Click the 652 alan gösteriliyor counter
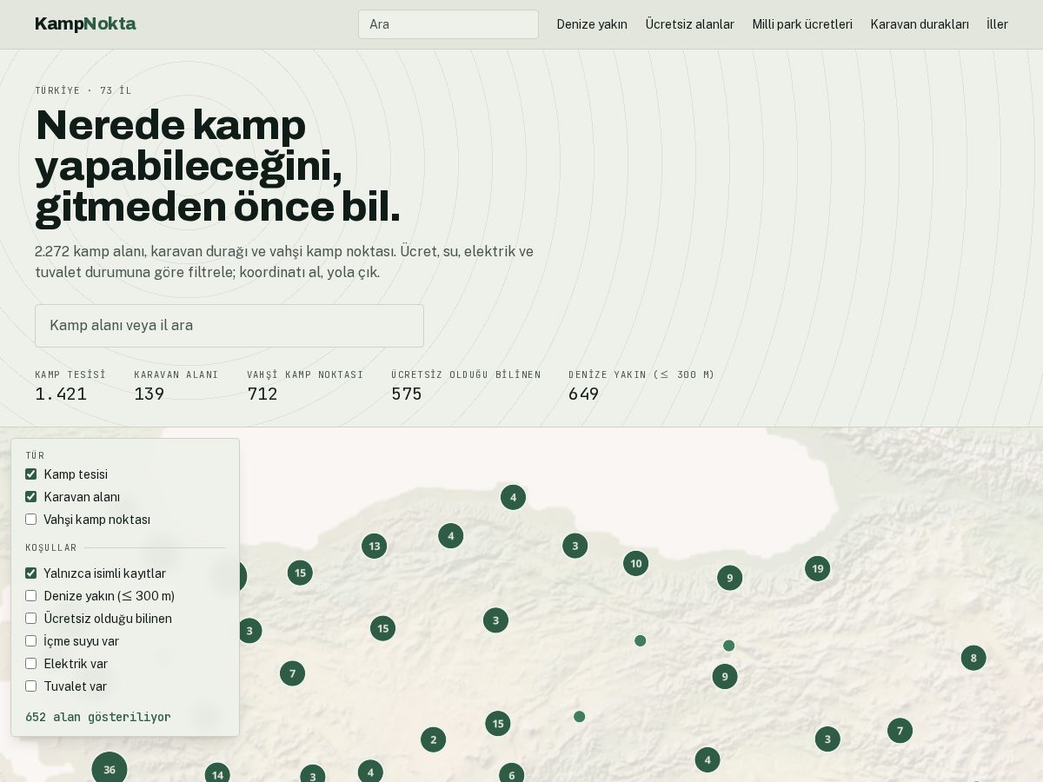This screenshot has width=1043, height=782. (98, 717)
